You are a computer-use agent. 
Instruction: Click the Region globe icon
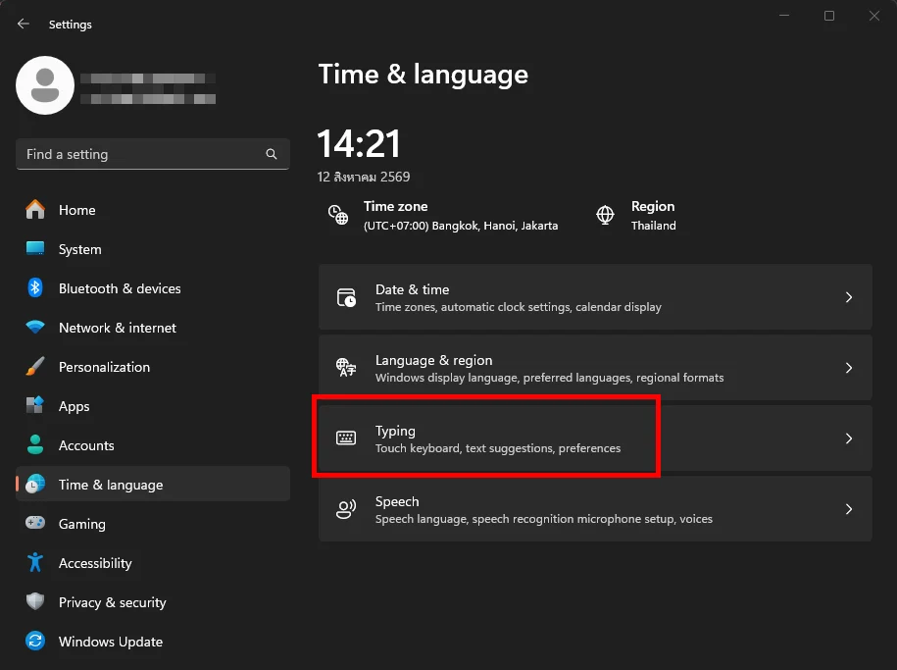[605, 215]
